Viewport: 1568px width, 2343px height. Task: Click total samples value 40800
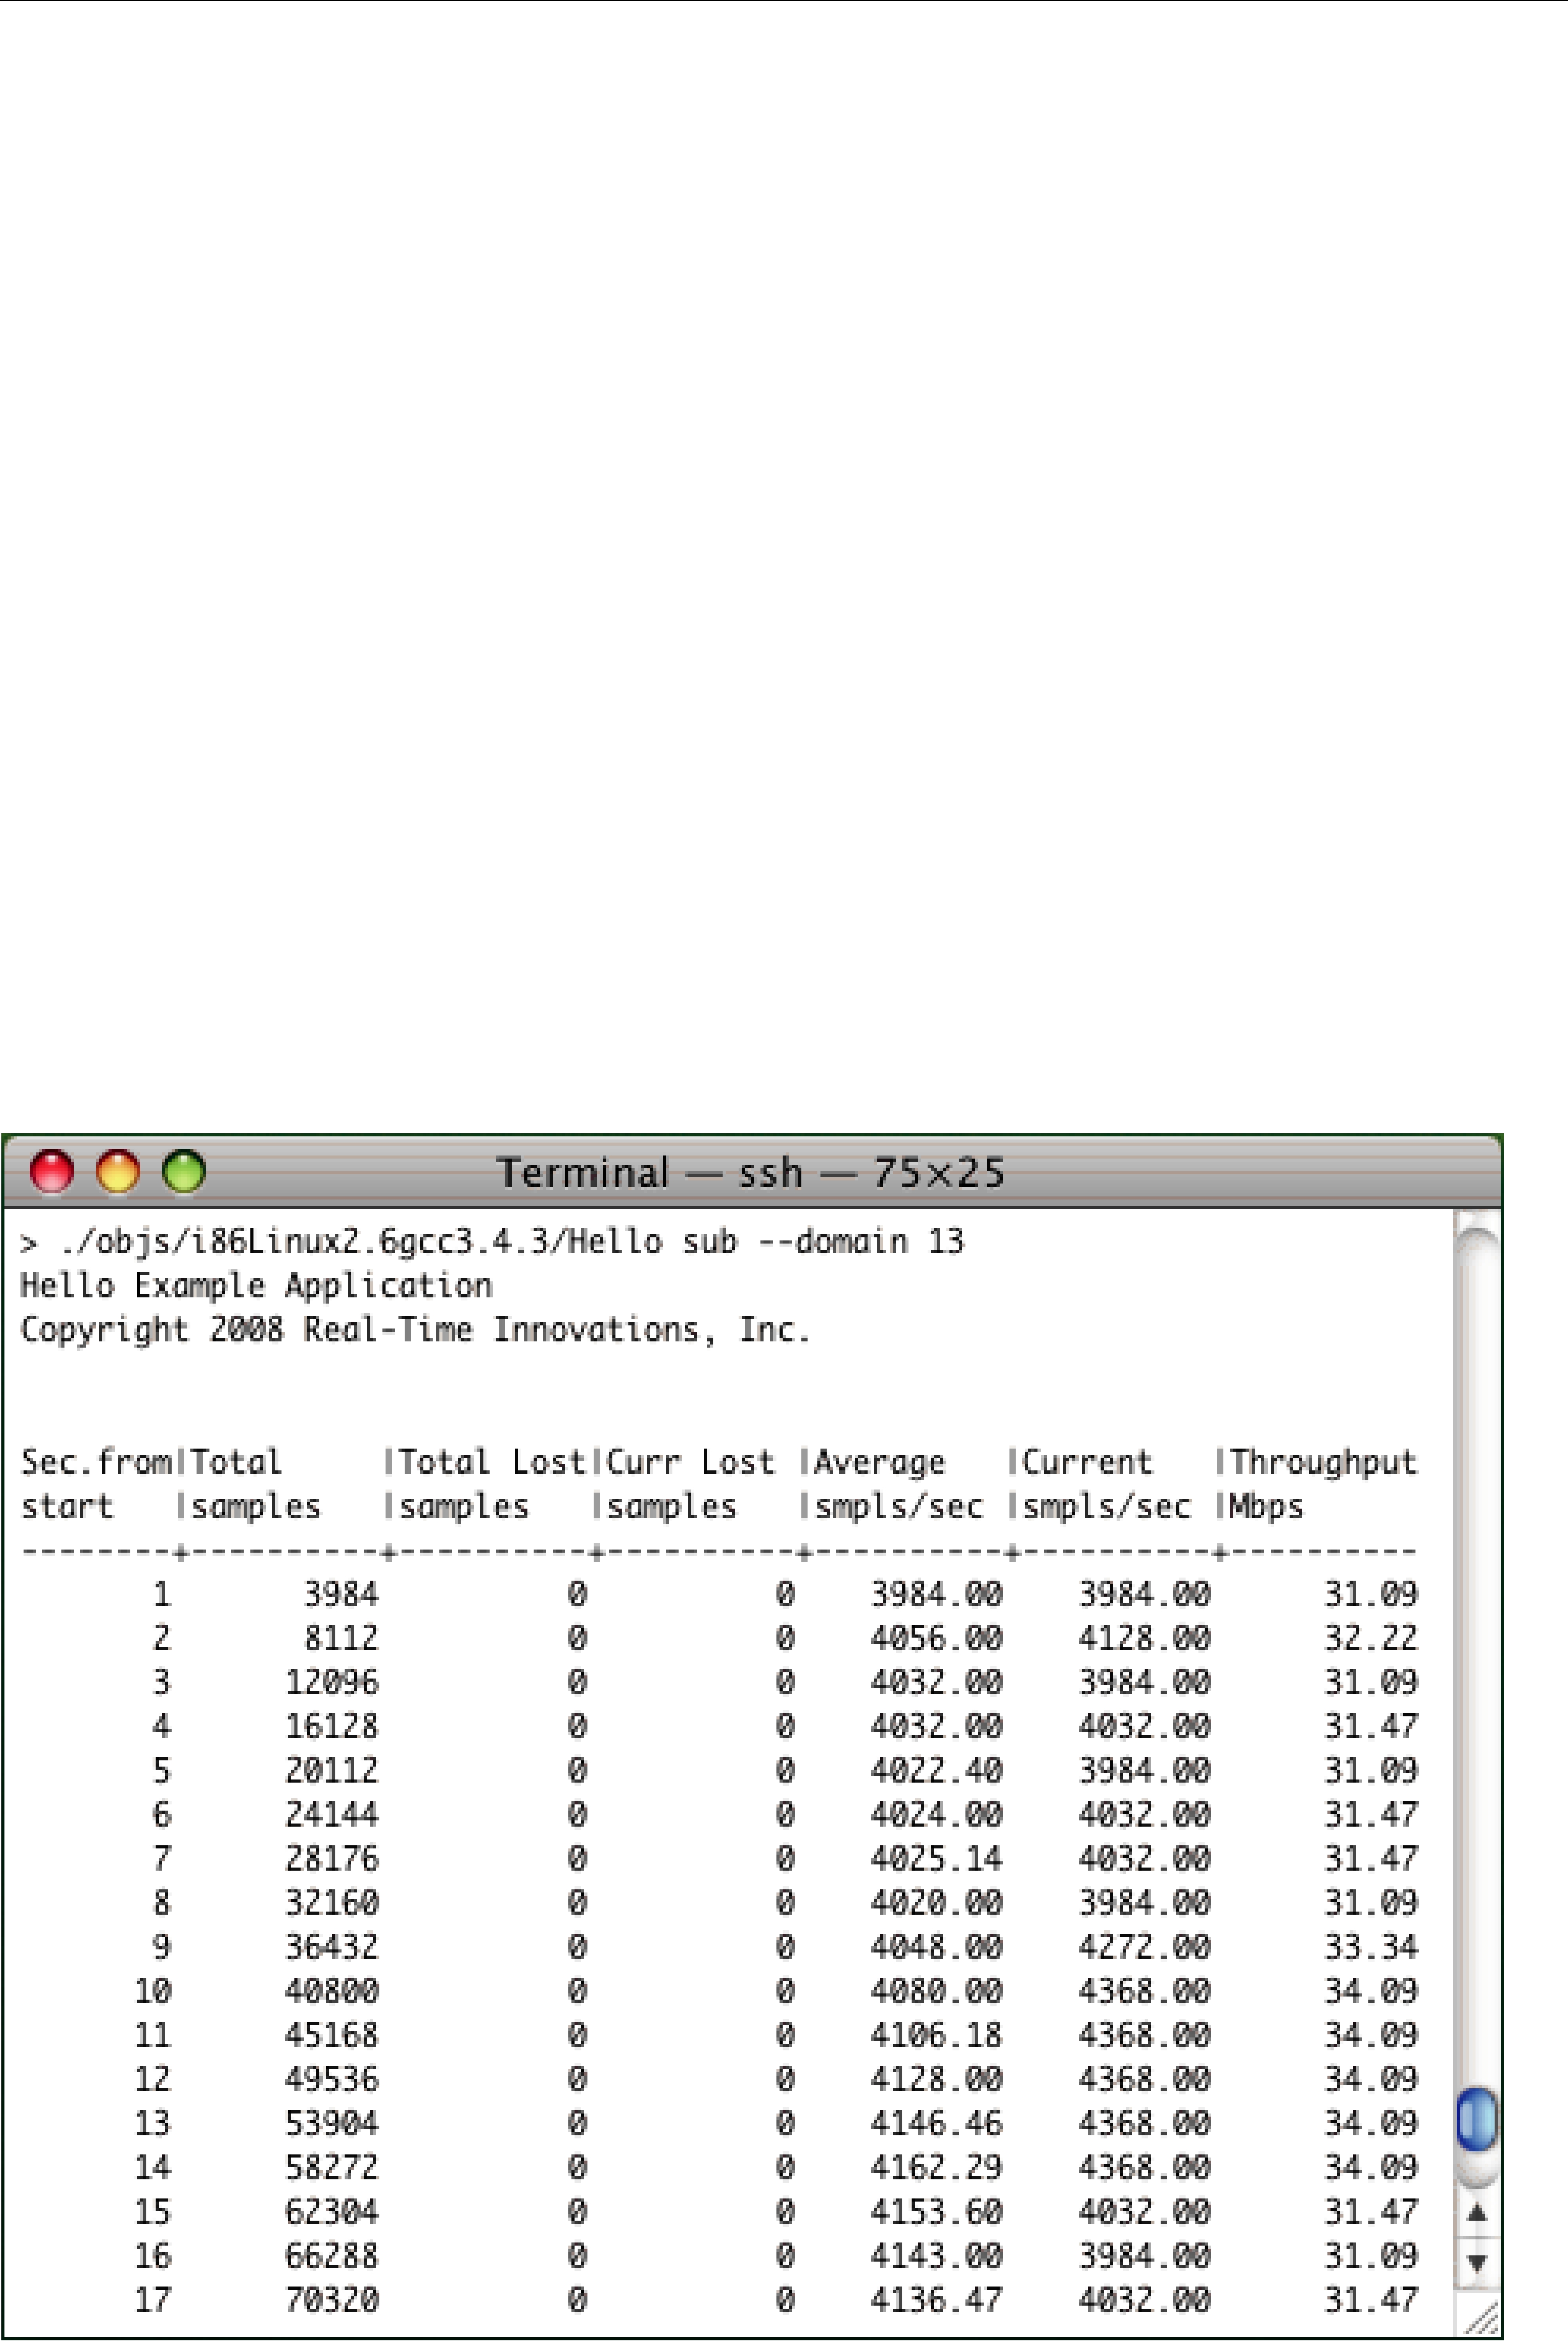[332, 1991]
